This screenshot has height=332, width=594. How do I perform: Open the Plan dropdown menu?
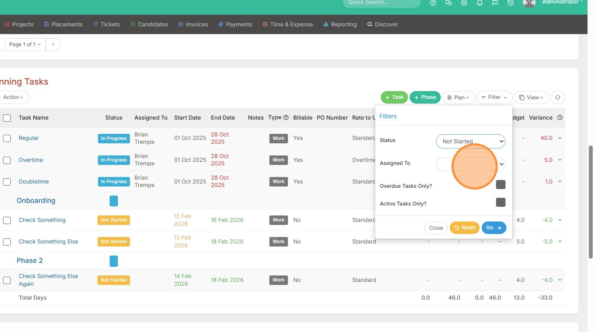pos(458,98)
